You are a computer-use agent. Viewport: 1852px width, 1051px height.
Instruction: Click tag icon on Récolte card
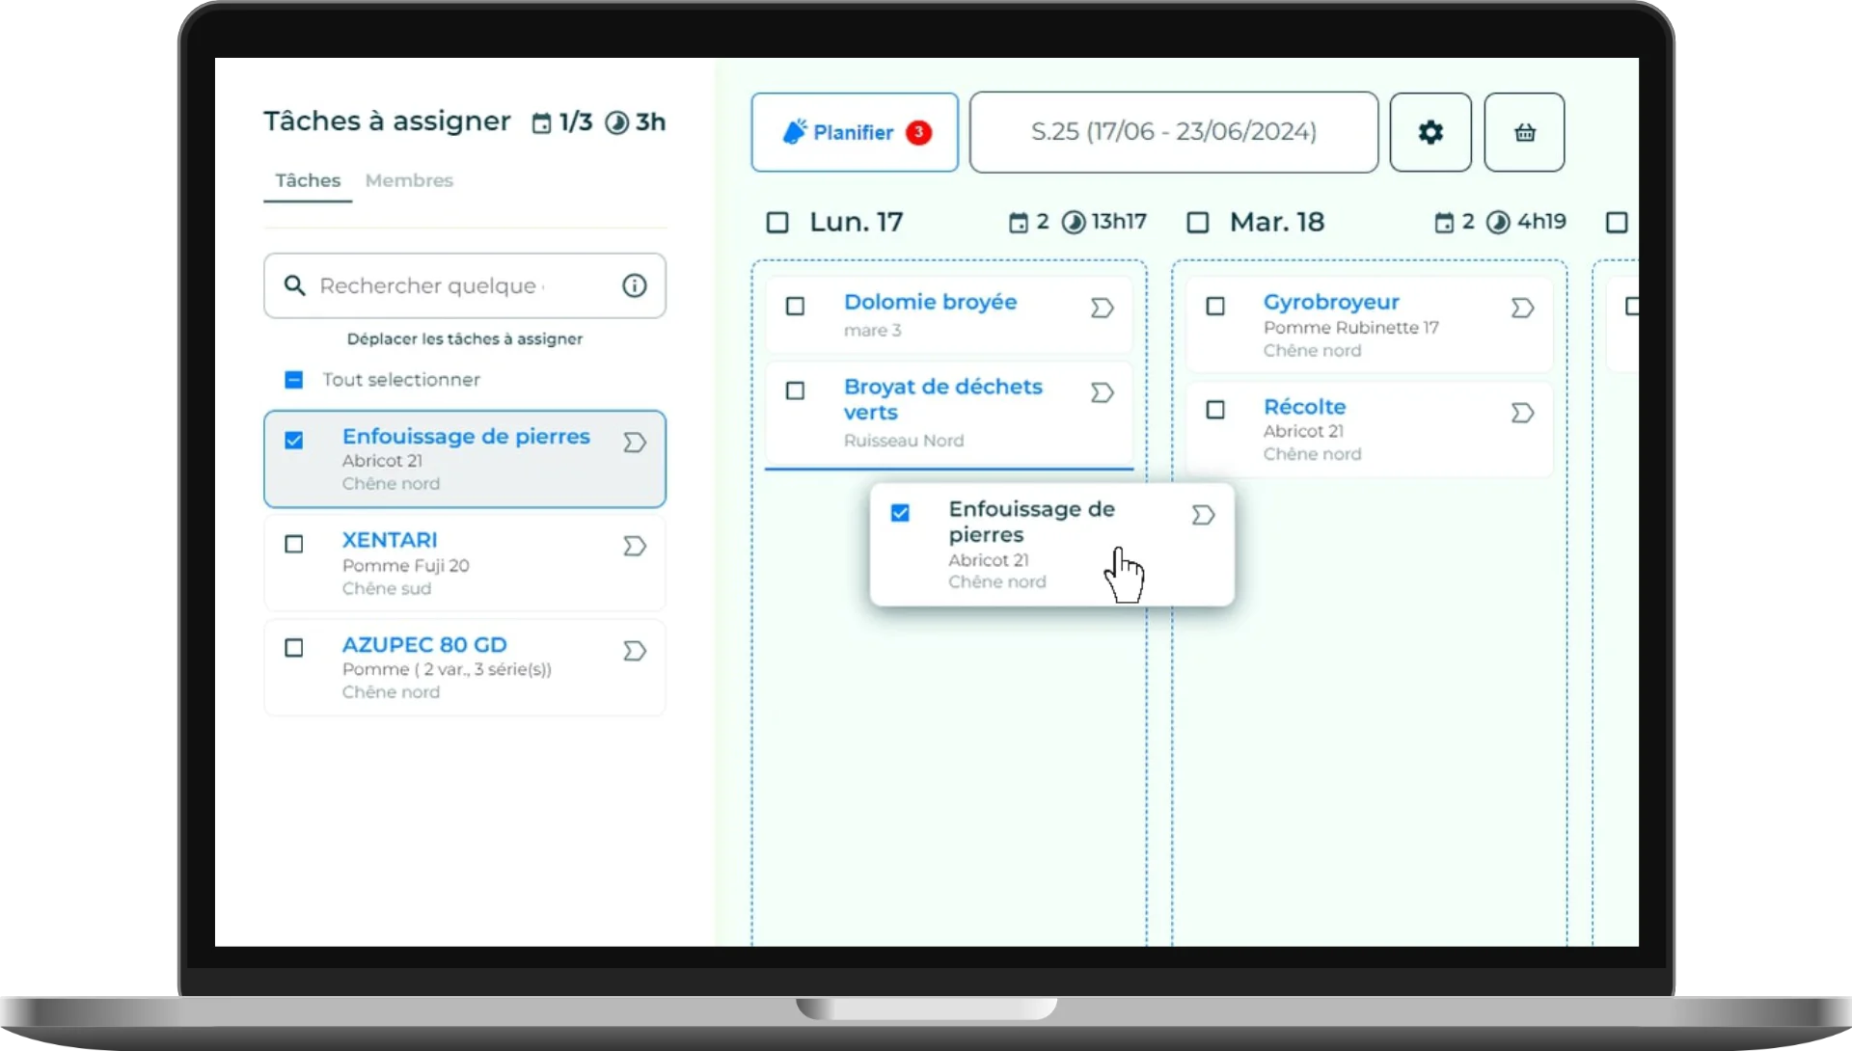(1521, 414)
